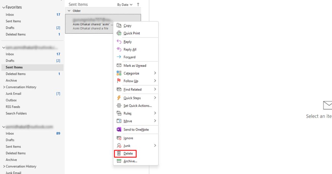Open the selected Sent Items folder

(x=32, y=67)
